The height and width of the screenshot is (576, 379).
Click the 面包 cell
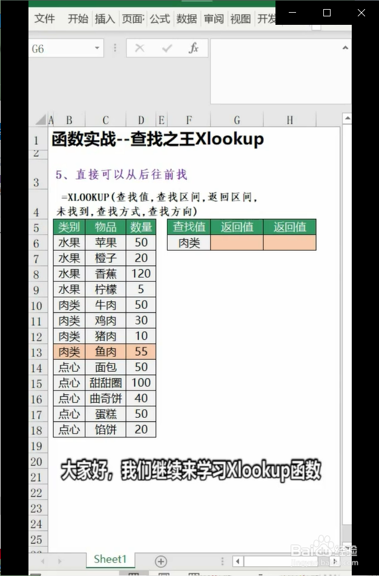(105, 368)
